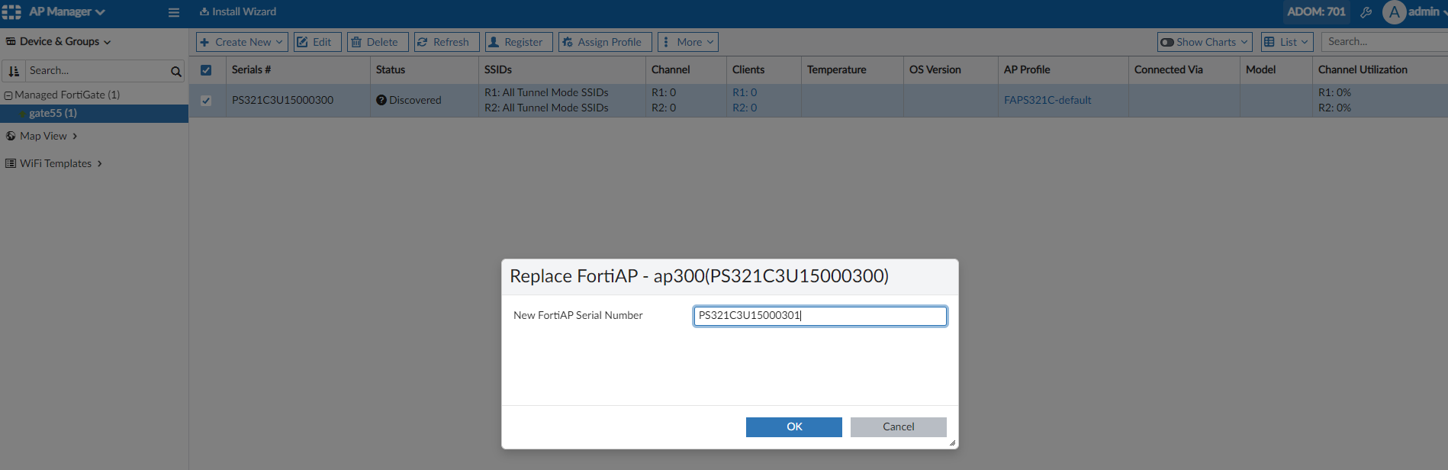
Task: Click the Install Wizard upload icon
Action: [x=204, y=11]
